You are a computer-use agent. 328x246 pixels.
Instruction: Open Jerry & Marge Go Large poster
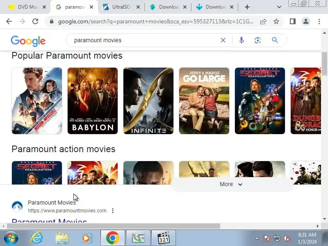[204, 101]
